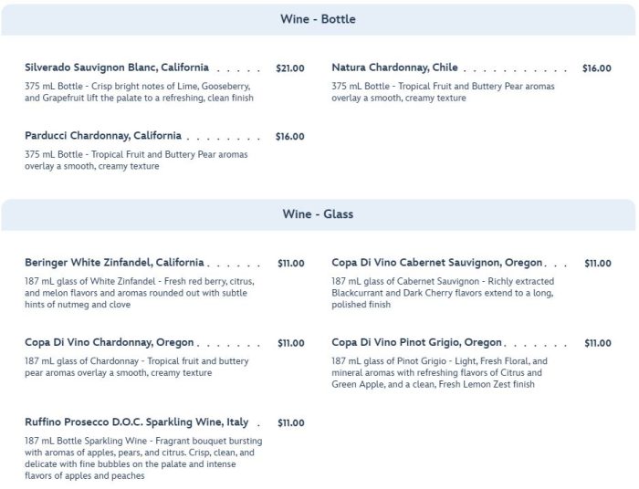Click the $21.00 Silverado Sauvignon Blanc price
This screenshot has width=639, height=489.
point(290,68)
